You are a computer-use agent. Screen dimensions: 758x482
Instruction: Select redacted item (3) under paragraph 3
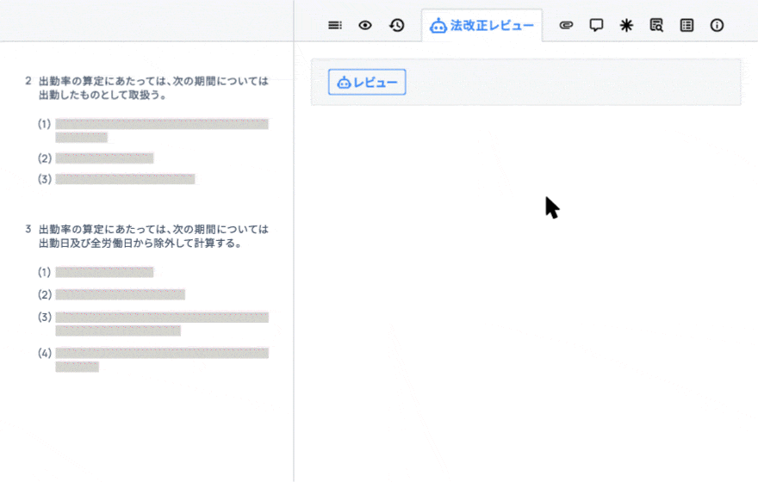pos(161,324)
